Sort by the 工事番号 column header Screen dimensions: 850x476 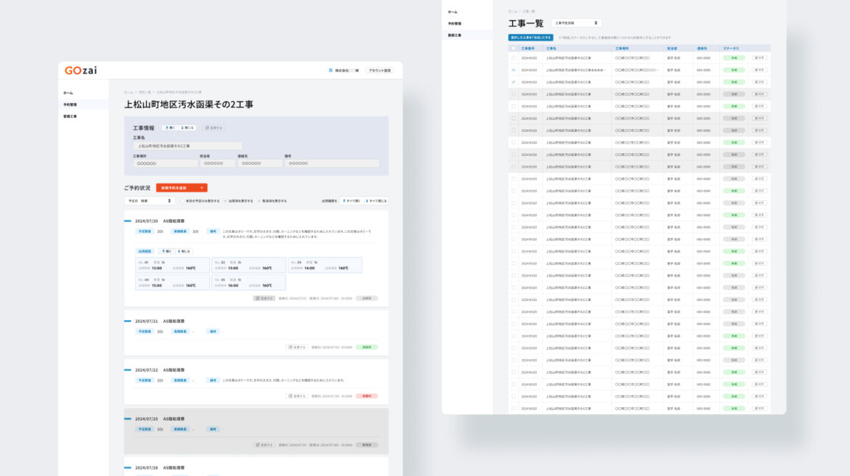click(528, 48)
